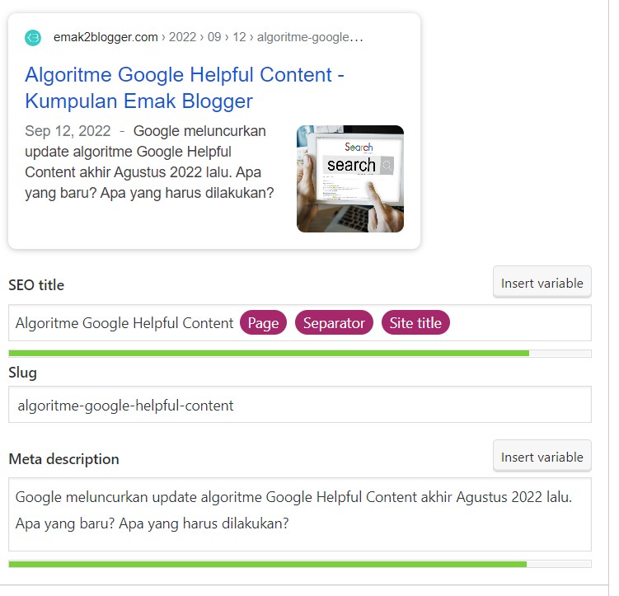Click the SEO title text 'Algoritme Google Helpful Content'
Screen dimensions: 619x596
point(124,323)
